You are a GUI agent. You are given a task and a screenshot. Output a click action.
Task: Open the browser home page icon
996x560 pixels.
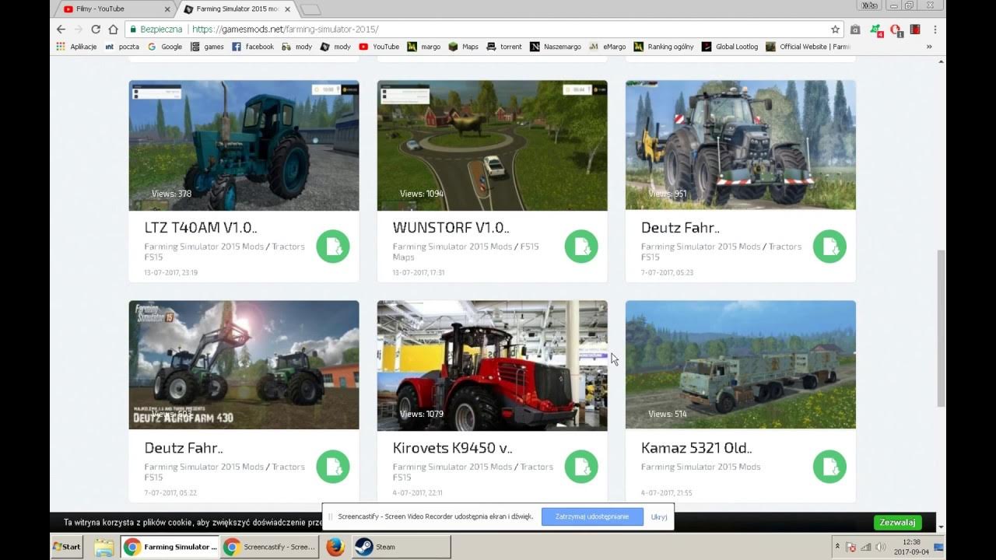(x=113, y=29)
